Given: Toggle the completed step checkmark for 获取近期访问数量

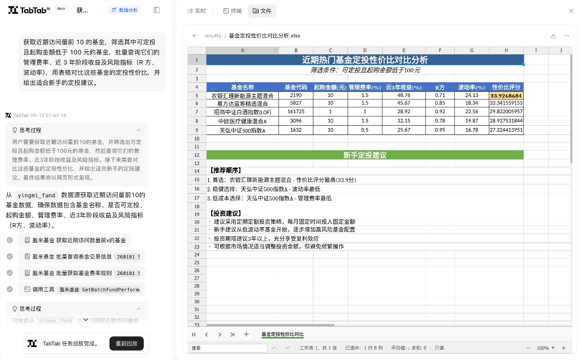Looking at the screenshot, I should [10, 240].
